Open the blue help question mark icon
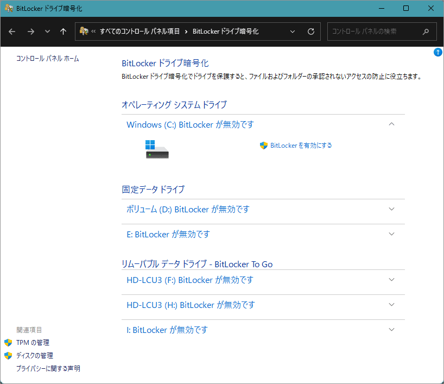Screen dimensions: 444x384 (438, 52)
